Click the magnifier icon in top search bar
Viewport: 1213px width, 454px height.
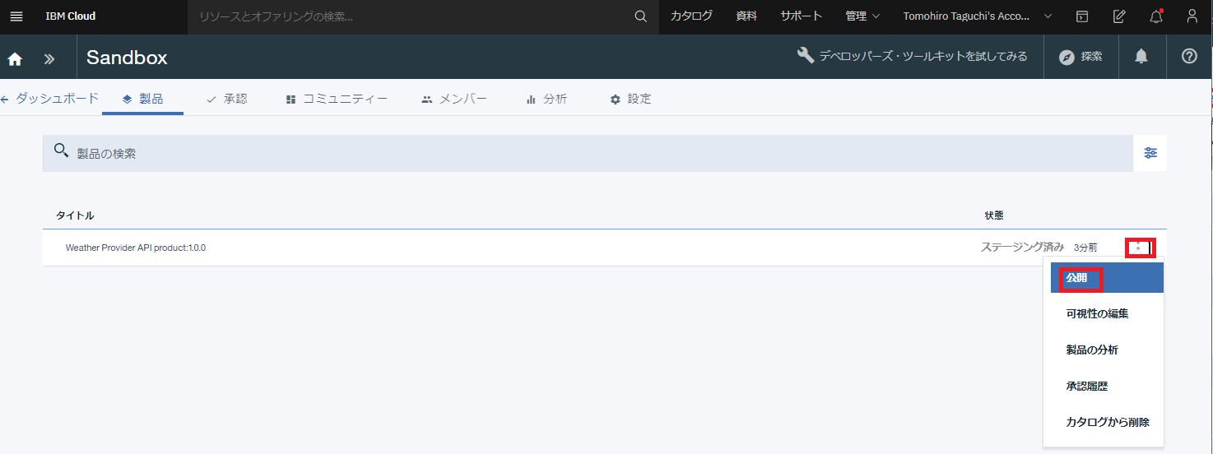(x=641, y=16)
